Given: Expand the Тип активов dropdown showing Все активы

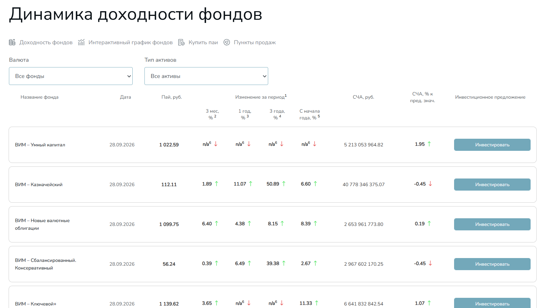Looking at the screenshot, I should click(206, 76).
